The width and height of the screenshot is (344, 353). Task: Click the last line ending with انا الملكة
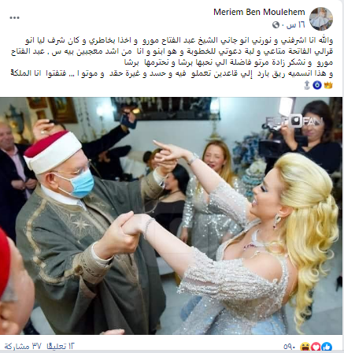tap(172, 74)
